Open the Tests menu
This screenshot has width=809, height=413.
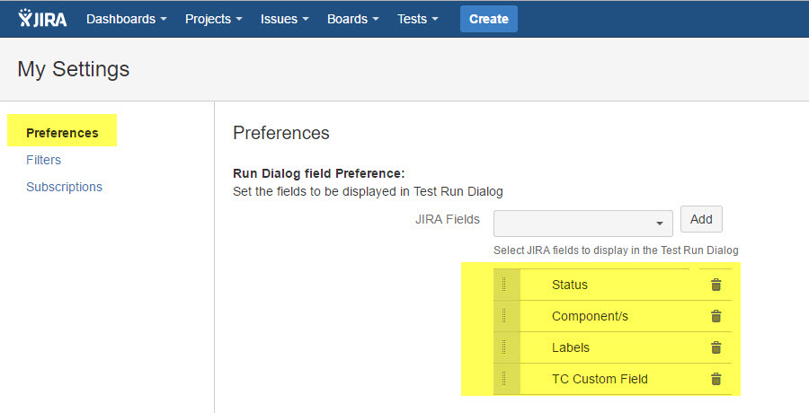point(418,19)
